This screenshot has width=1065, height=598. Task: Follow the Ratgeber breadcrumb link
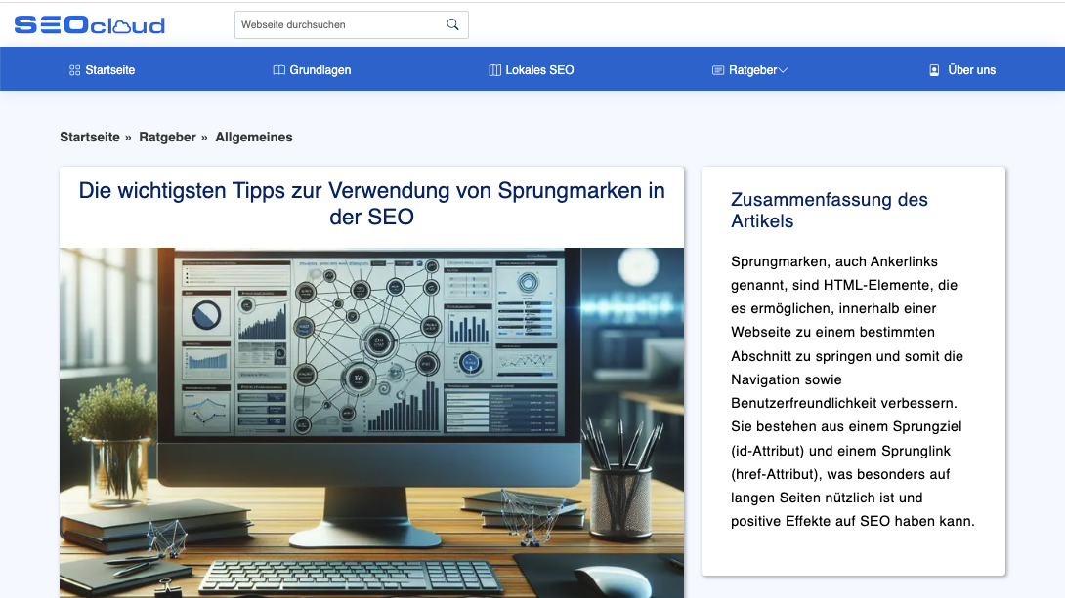[x=167, y=138]
